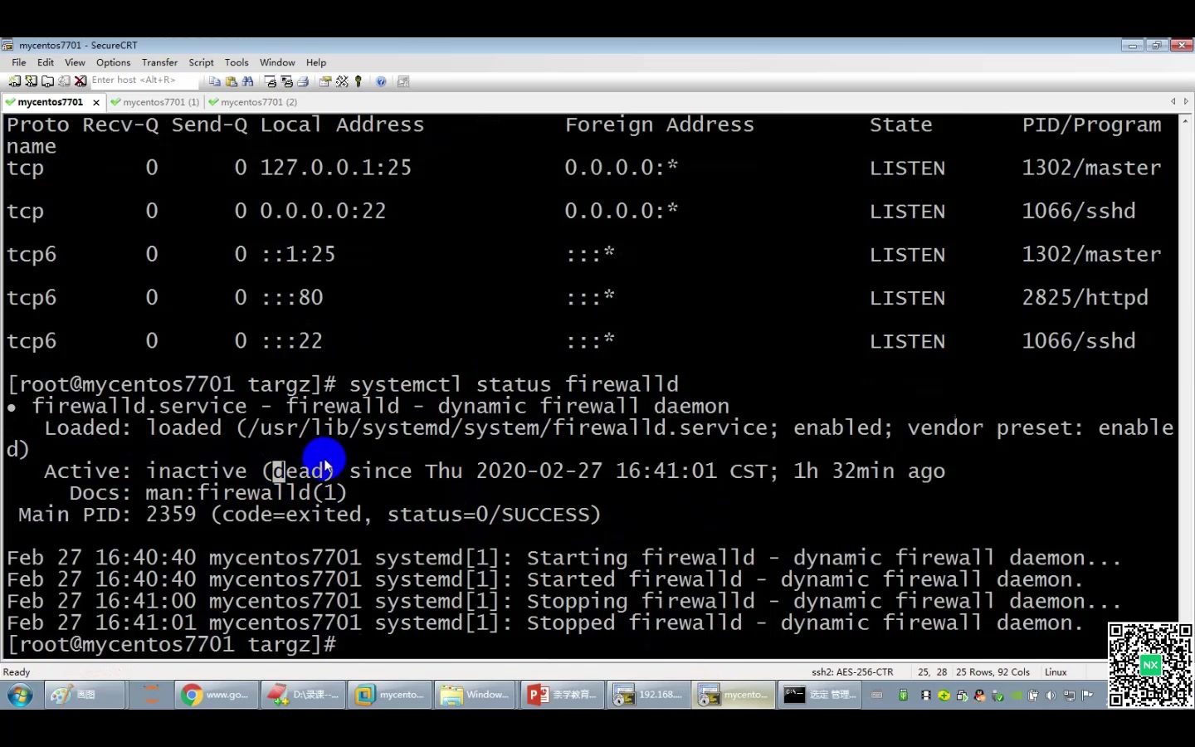Viewport: 1195px width, 747px height.
Task: Open the Edit menu
Action: (x=46, y=62)
